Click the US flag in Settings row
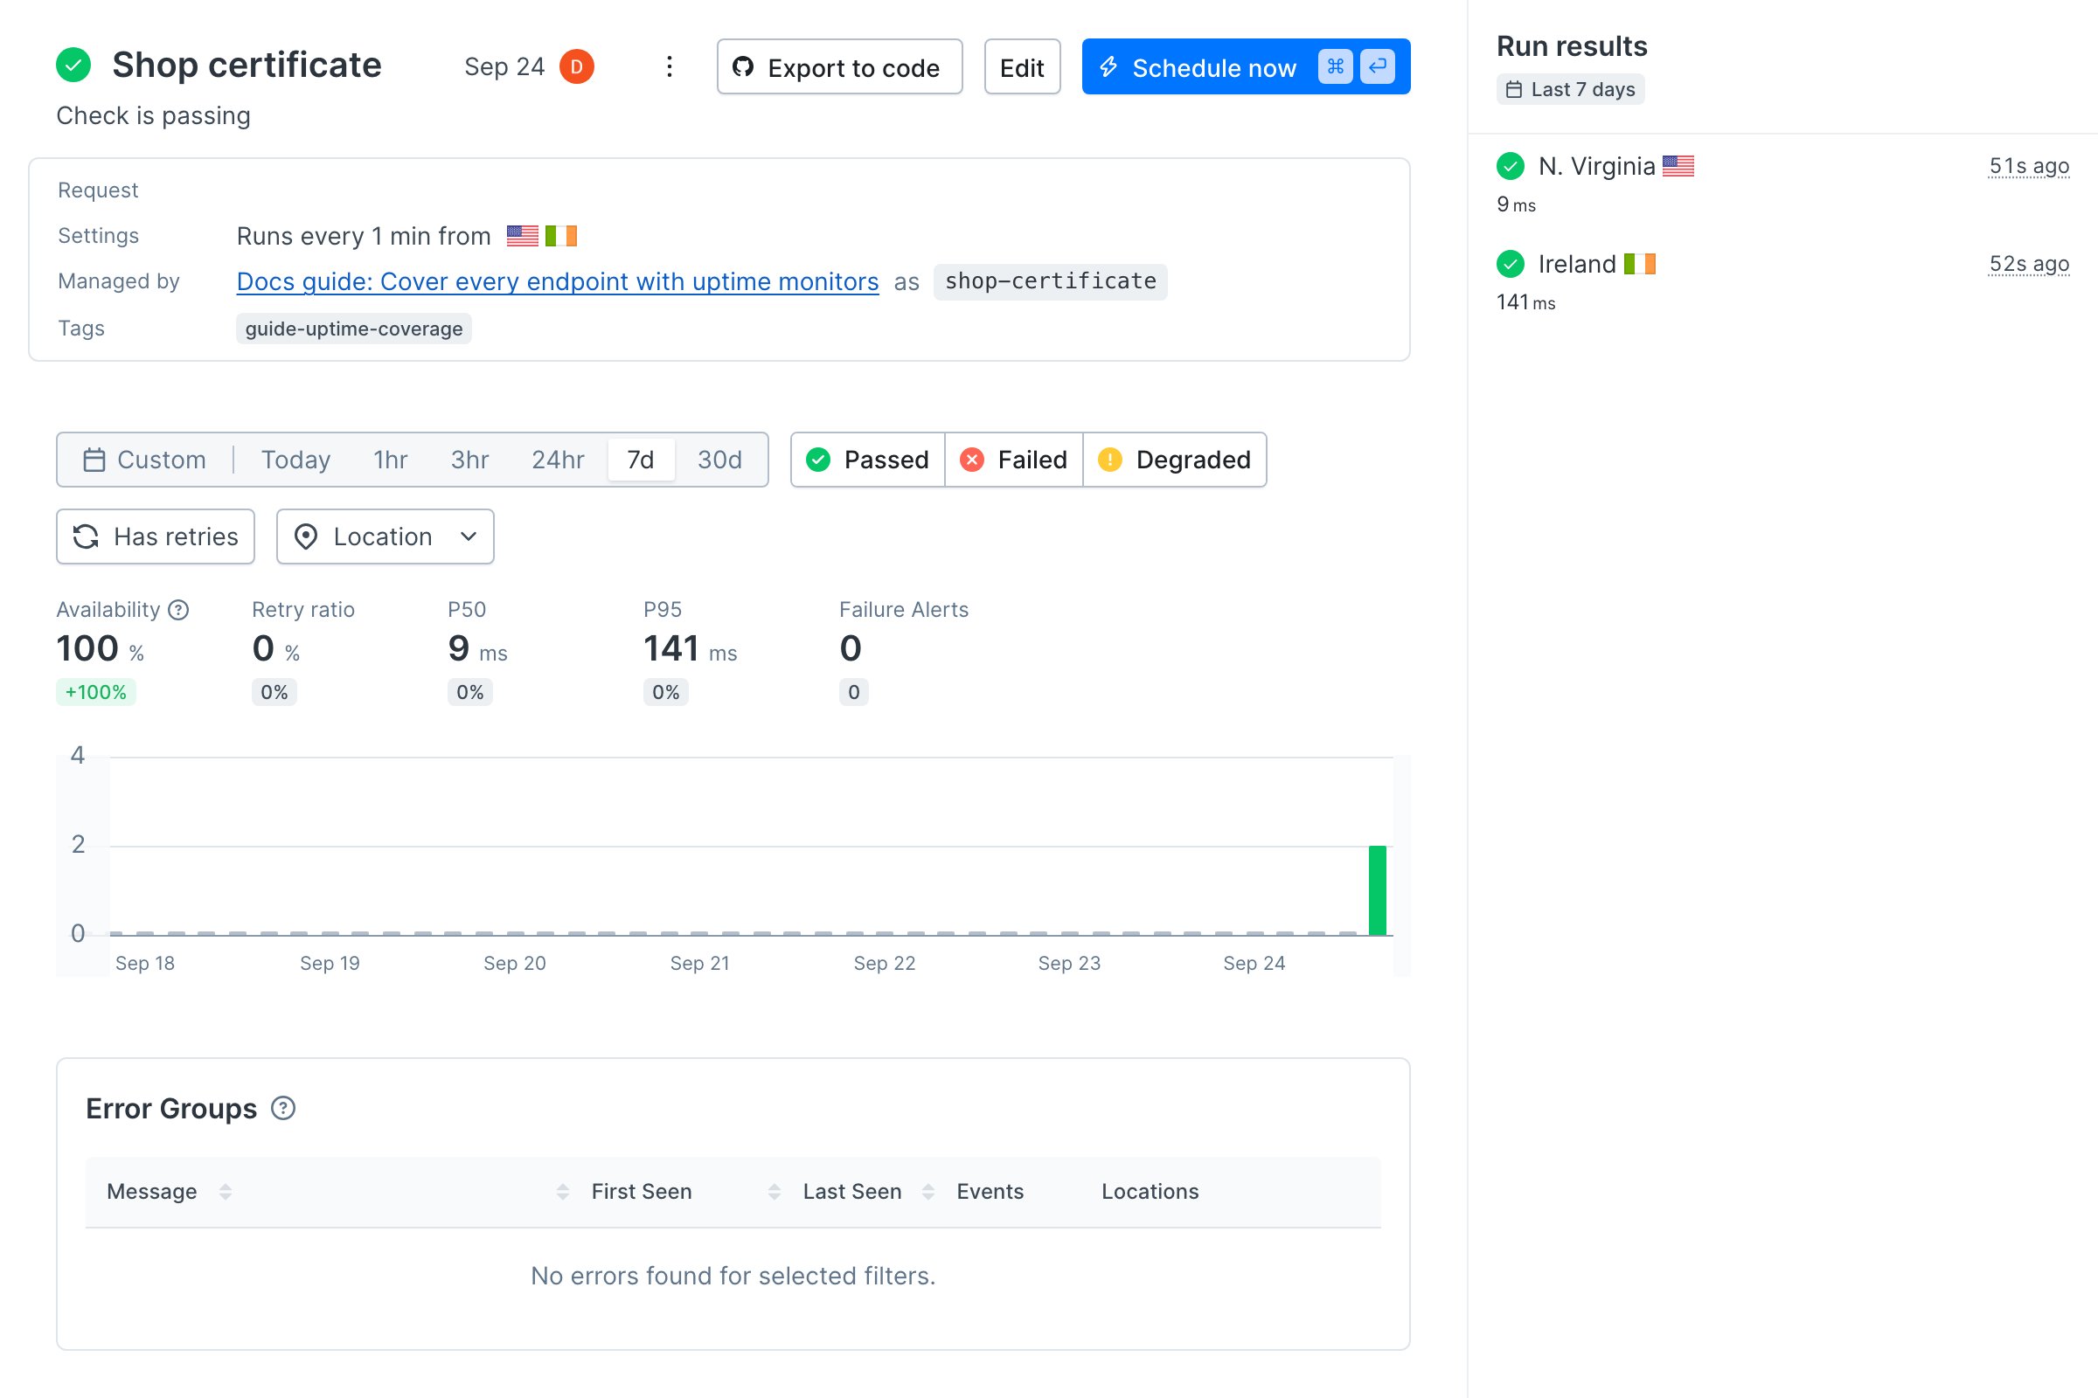This screenshot has height=1398, width=2098. point(523,236)
